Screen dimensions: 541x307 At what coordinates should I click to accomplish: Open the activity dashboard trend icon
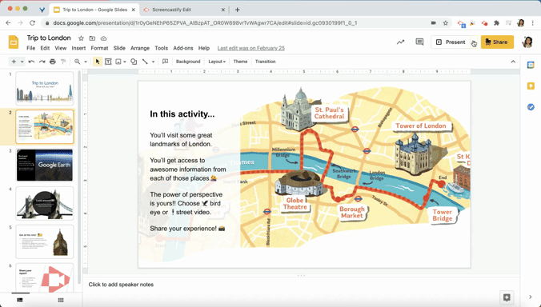pos(400,42)
